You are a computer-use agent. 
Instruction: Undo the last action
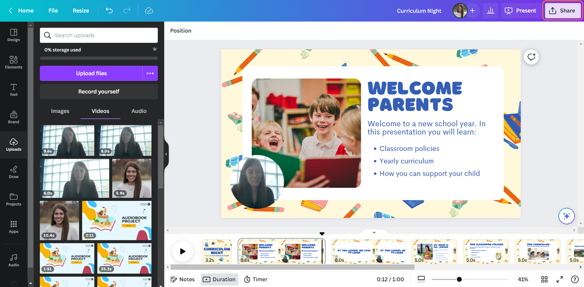109,11
